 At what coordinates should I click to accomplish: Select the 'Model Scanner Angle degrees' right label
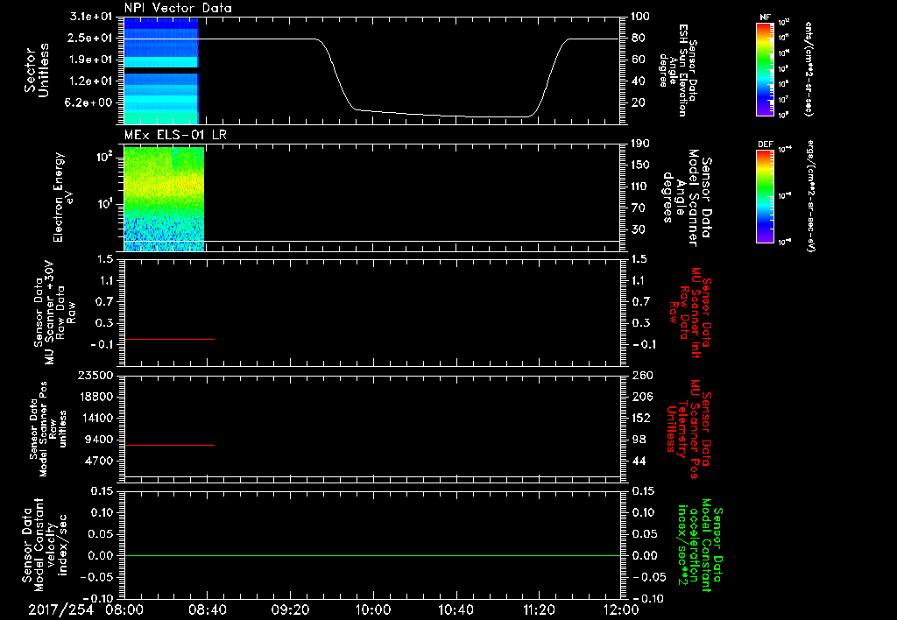(x=687, y=198)
